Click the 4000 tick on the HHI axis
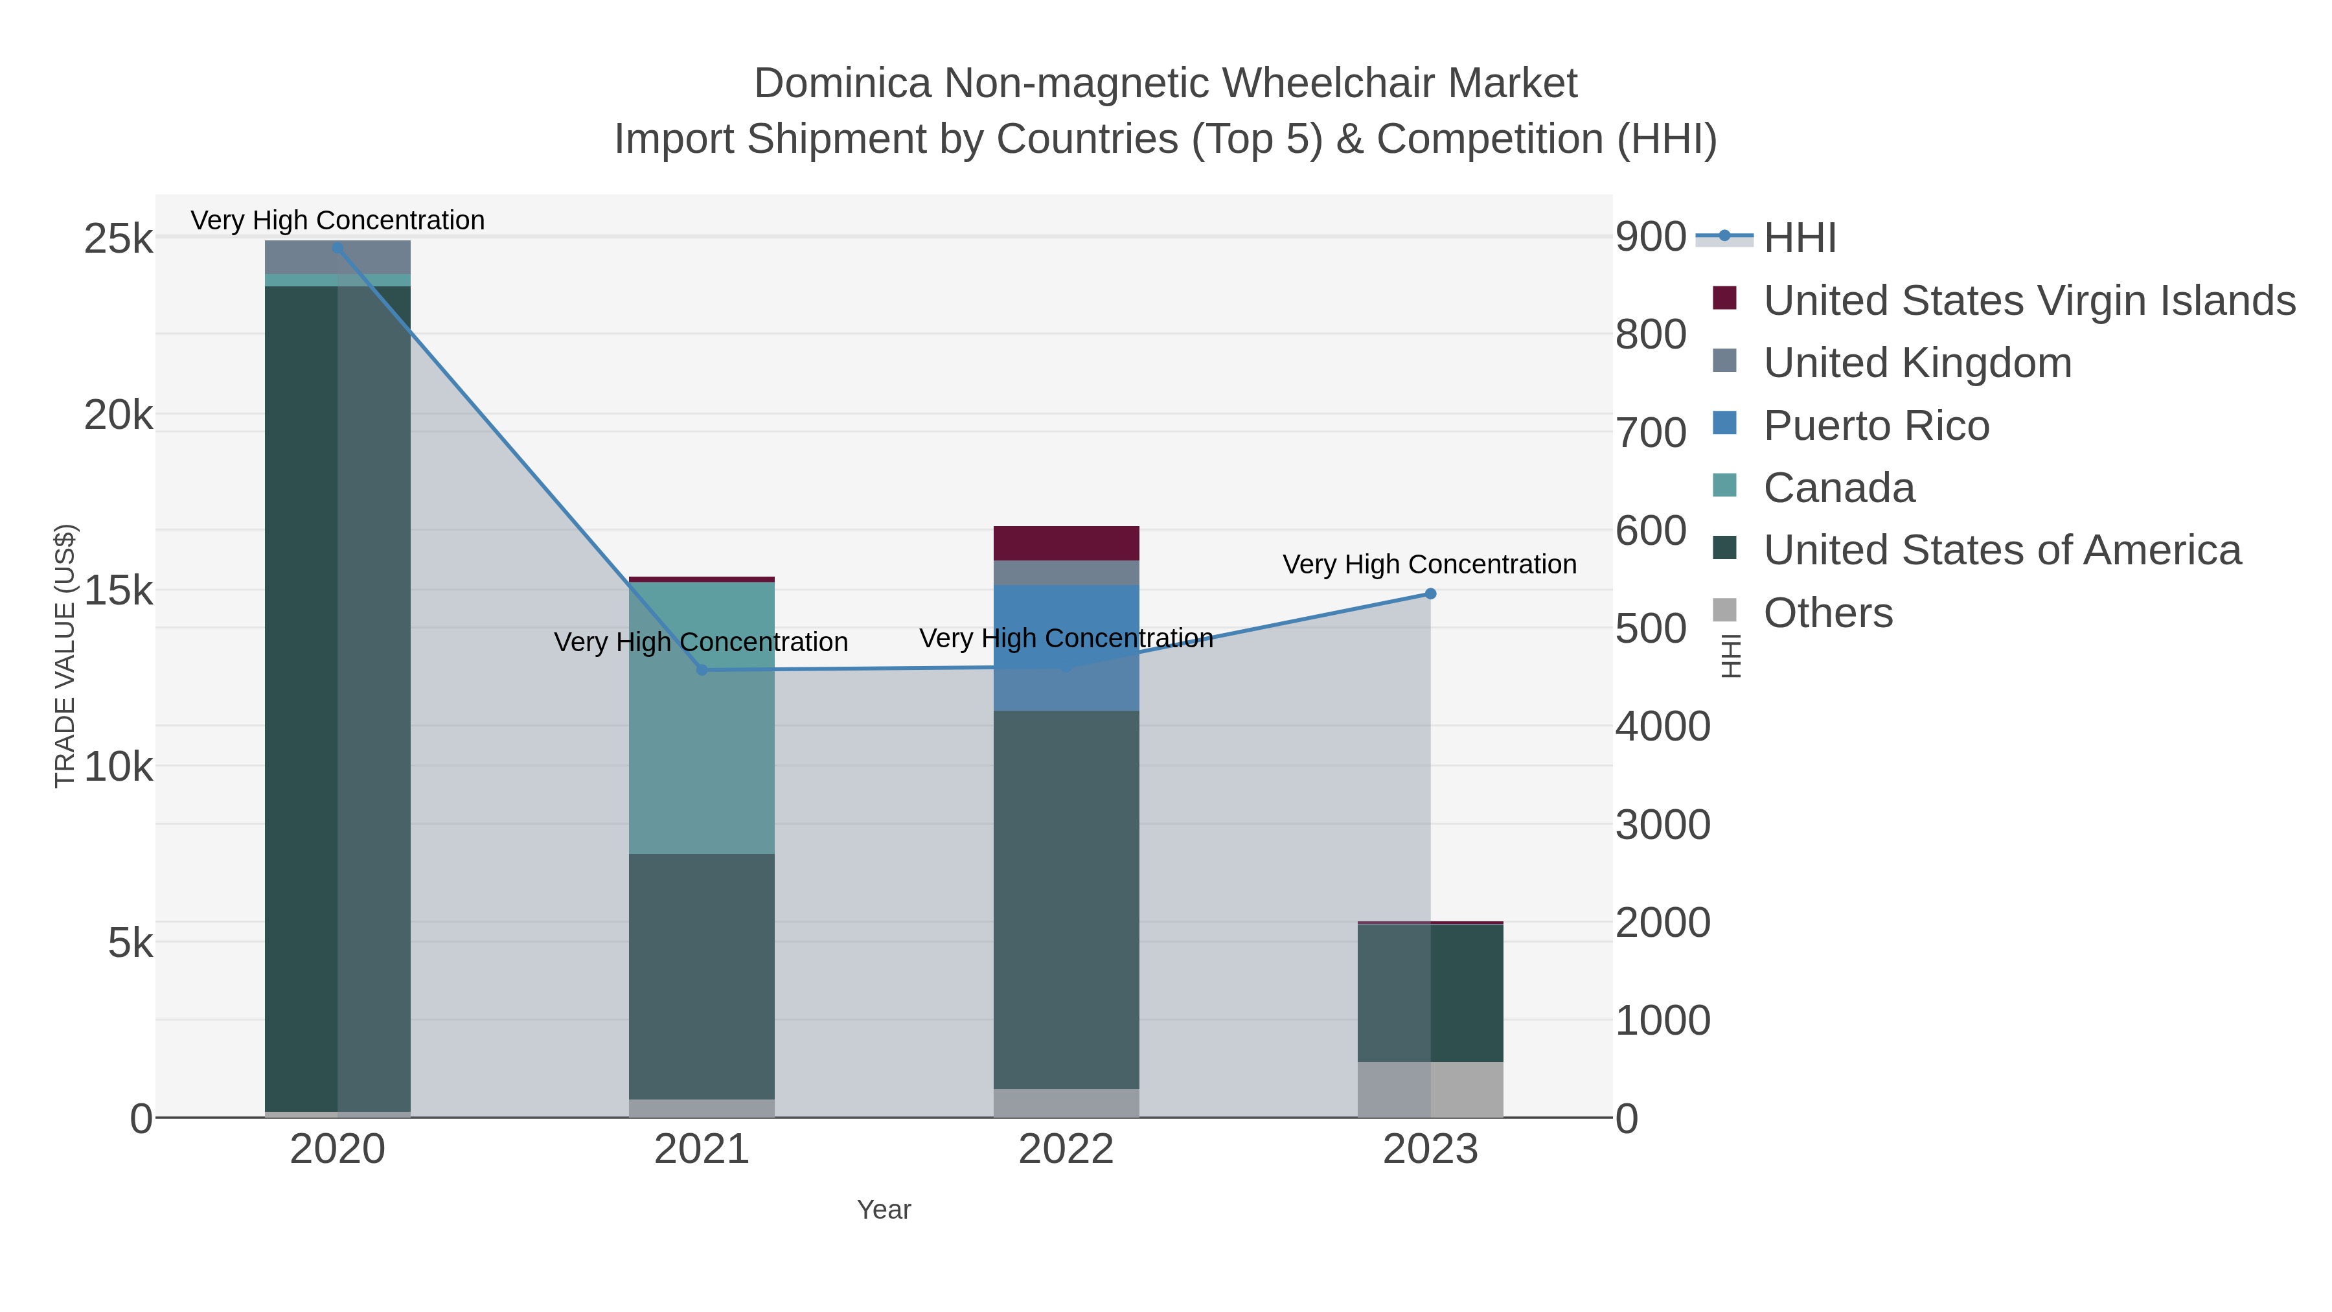This screenshot has height=1312, width=2332. pyautogui.click(x=1663, y=726)
